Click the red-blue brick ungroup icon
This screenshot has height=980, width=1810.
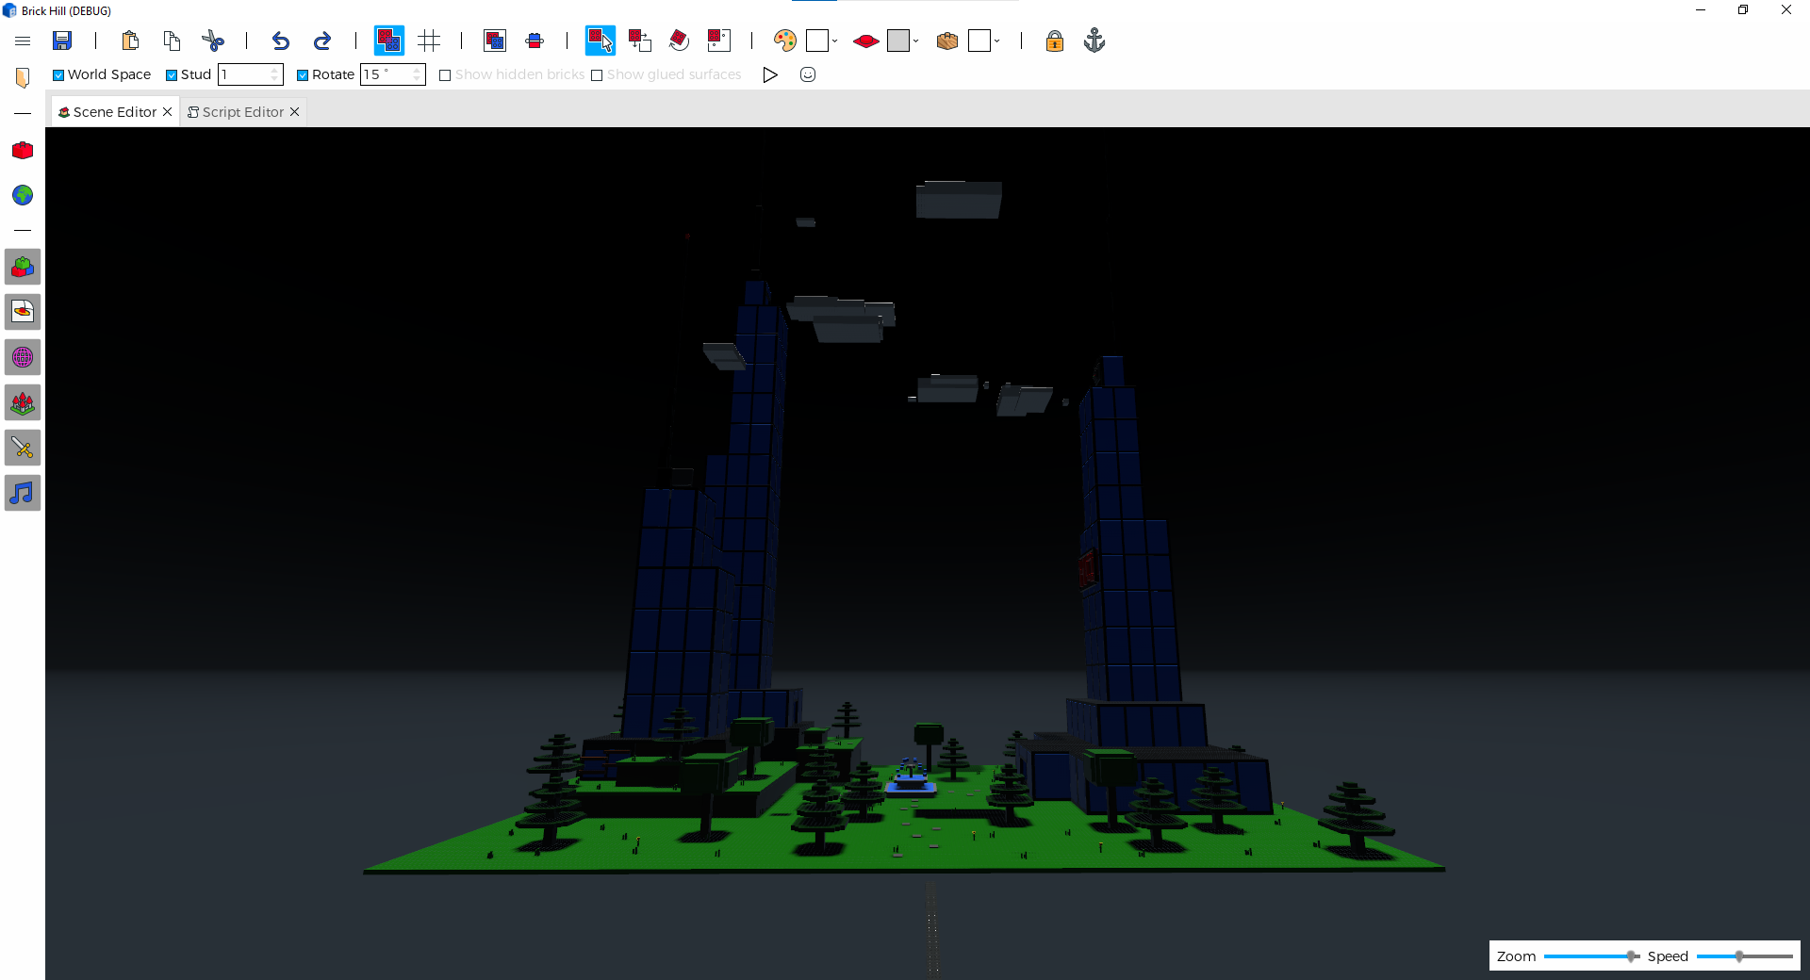(535, 41)
